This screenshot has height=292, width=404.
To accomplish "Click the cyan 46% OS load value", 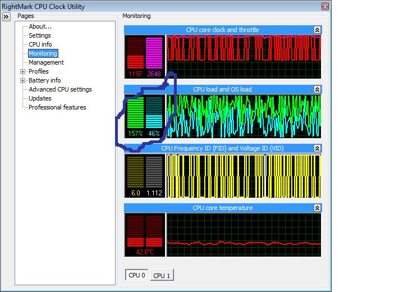I will (x=154, y=134).
